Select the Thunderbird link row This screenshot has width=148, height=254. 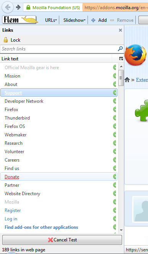[x=59, y=118]
